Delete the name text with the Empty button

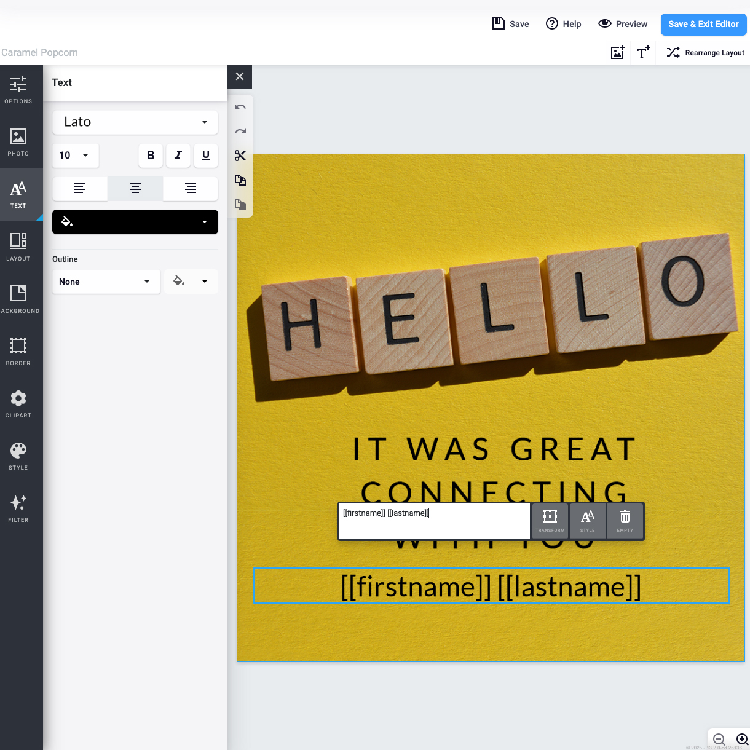[625, 521]
